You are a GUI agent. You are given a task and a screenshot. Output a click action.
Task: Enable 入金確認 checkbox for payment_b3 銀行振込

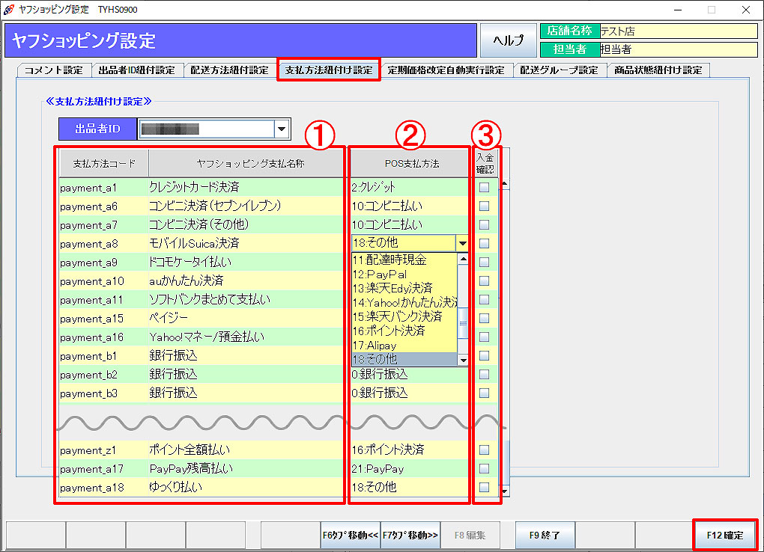484,393
